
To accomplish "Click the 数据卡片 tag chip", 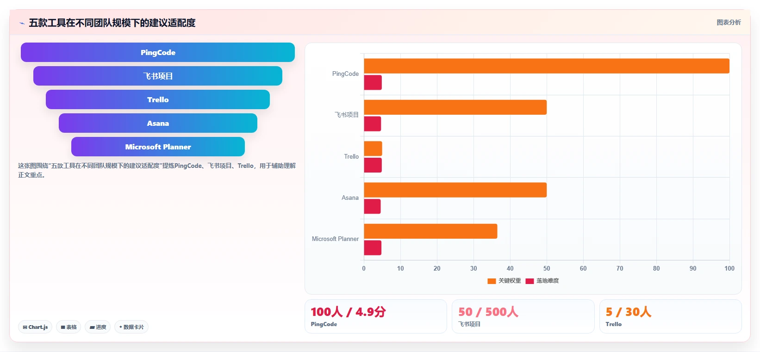I will (x=131, y=327).
